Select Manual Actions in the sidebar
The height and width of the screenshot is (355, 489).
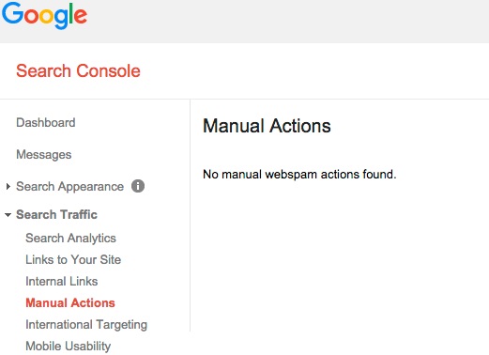[x=70, y=302]
